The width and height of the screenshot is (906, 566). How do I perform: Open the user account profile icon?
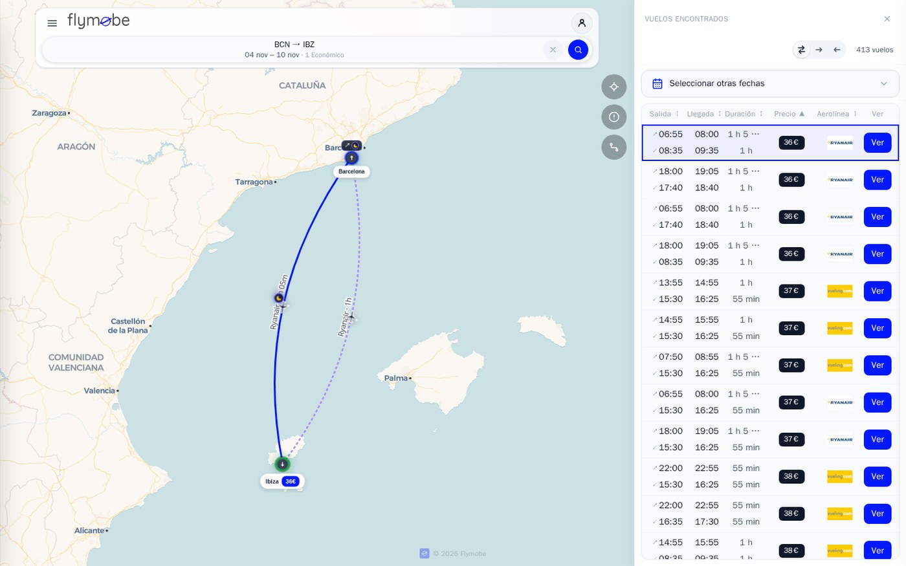click(x=582, y=23)
